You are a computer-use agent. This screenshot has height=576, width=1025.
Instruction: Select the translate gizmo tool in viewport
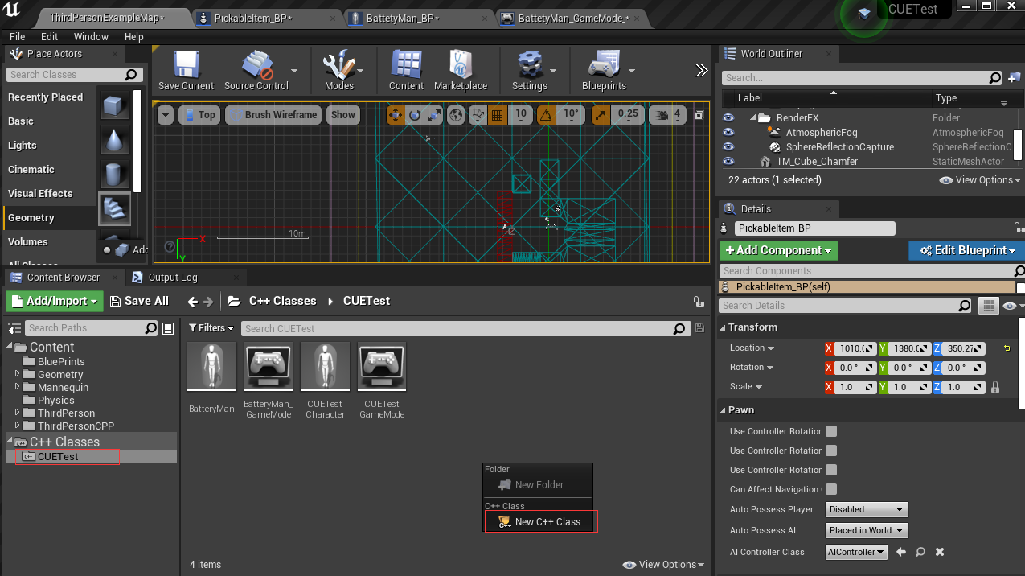[396, 115]
